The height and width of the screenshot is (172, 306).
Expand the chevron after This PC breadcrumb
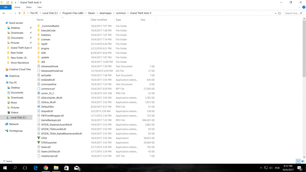pos(40,13)
